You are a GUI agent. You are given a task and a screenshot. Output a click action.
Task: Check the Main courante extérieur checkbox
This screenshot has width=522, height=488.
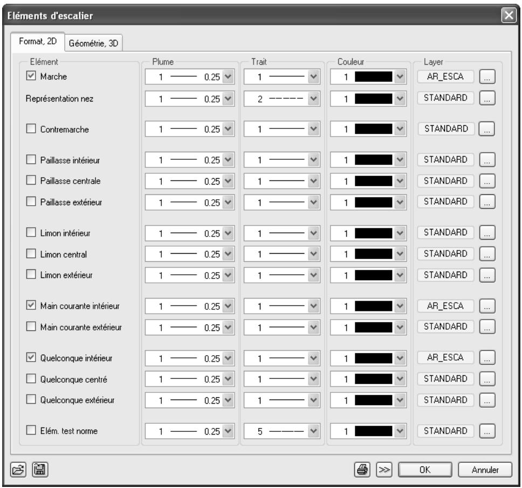[31, 327]
